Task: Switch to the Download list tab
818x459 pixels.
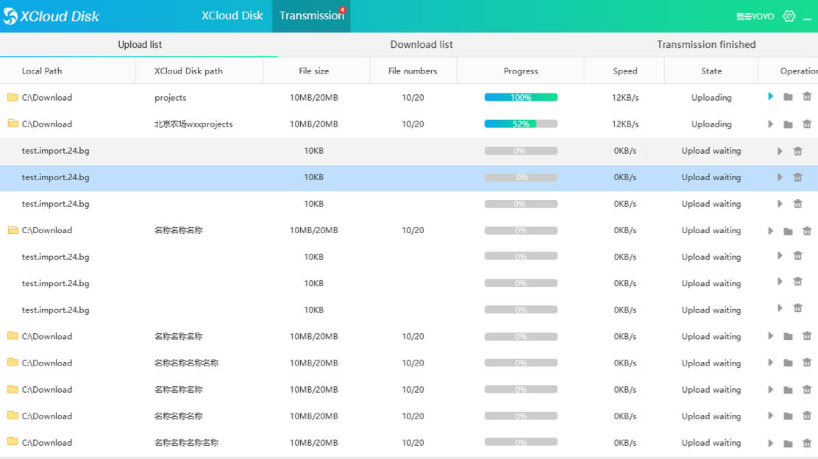Action: [x=422, y=44]
